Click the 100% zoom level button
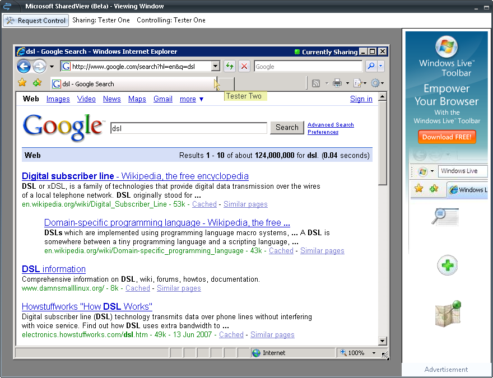This screenshot has height=378, width=493. coord(352,353)
